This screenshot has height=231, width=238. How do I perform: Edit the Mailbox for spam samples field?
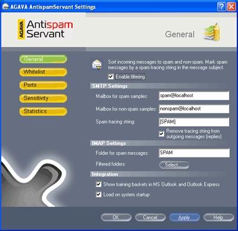(x=194, y=96)
